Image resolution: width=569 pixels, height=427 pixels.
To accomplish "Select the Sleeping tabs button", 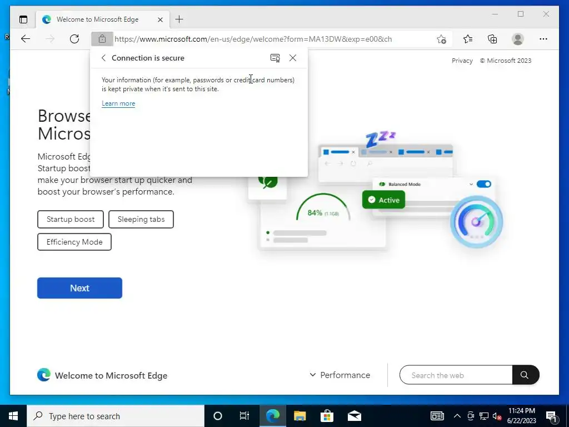I will pyautogui.click(x=141, y=219).
